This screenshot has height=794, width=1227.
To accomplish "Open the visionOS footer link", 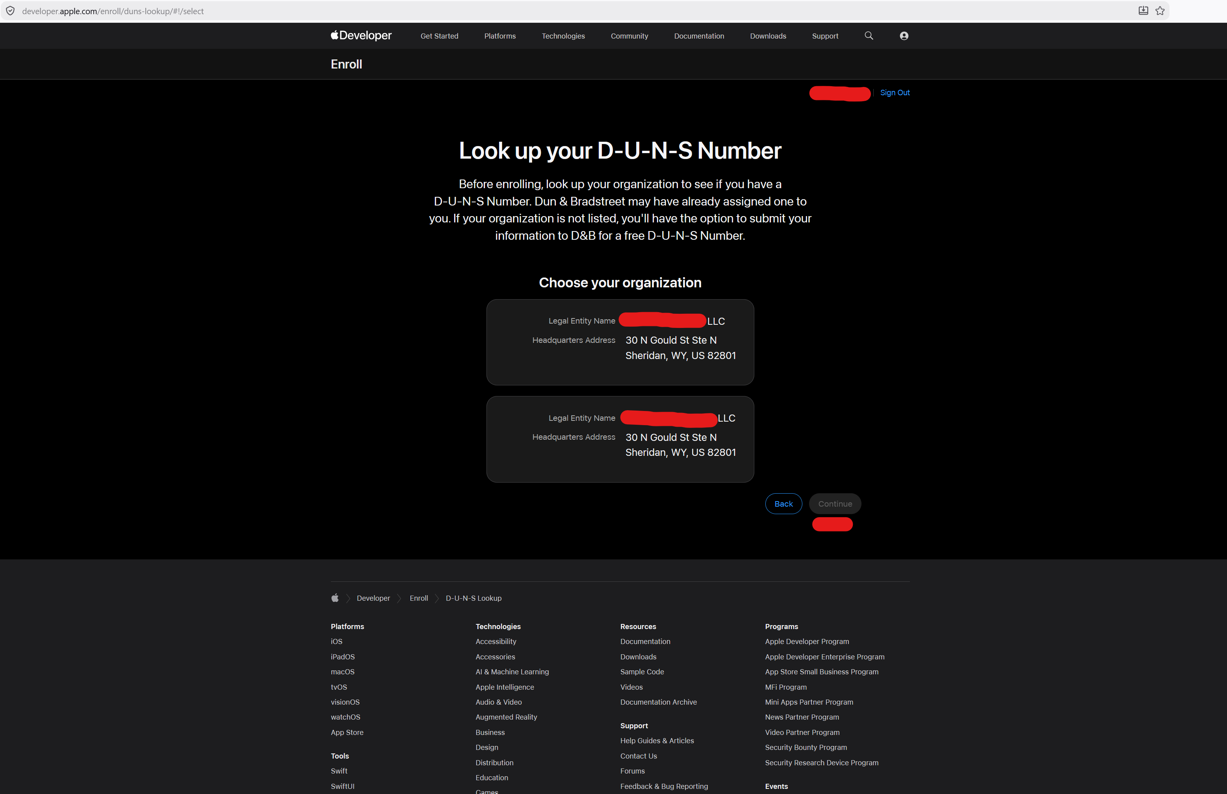I will tap(345, 702).
